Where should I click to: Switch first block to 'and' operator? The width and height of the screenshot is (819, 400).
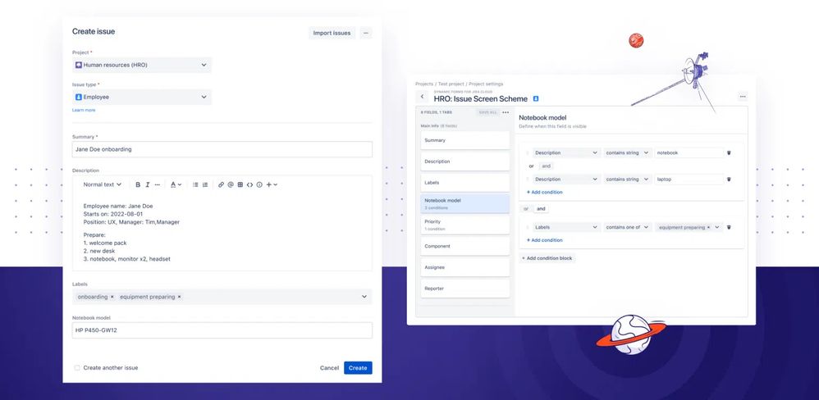[x=547, y=166]
